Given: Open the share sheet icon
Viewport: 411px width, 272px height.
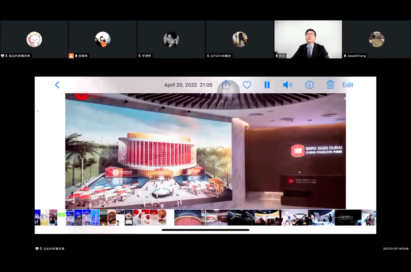Looking at the screenshot, I should click(226, 85).
